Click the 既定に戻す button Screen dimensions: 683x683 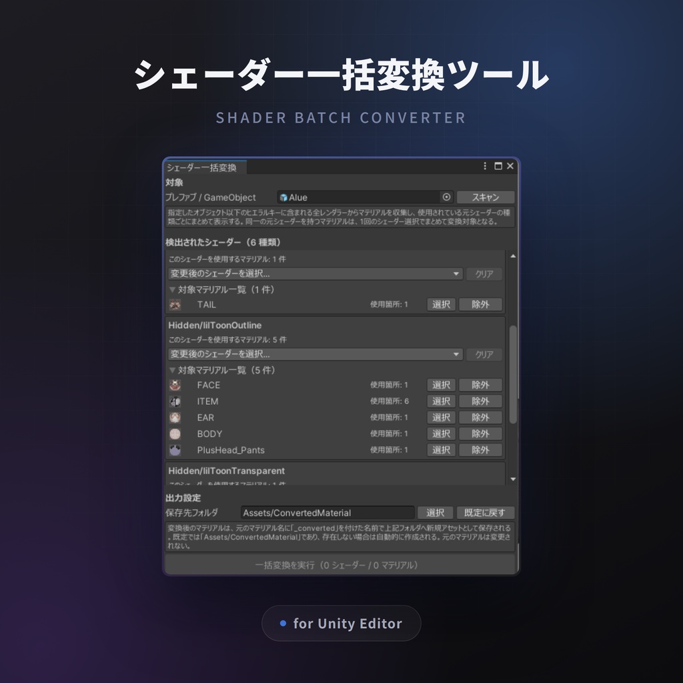(486, 513)
